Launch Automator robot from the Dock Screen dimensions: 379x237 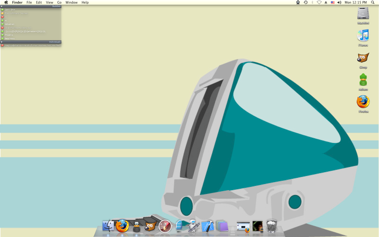(193, 226)
